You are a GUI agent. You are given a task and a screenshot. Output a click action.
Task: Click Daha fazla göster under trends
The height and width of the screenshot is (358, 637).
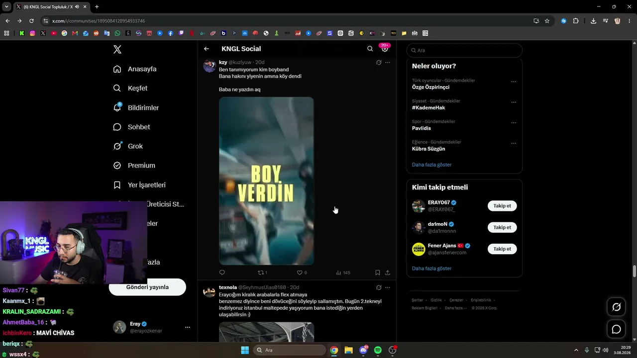pyautogui.click(x=432, y=165)
